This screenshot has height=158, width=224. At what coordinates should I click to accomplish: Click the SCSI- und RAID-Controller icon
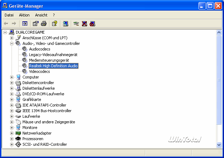click(x=18, y=144)
